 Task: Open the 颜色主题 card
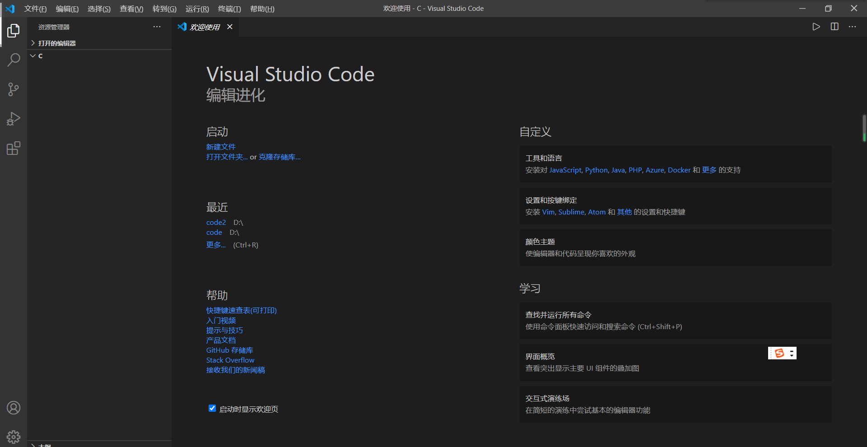(676, 247)
